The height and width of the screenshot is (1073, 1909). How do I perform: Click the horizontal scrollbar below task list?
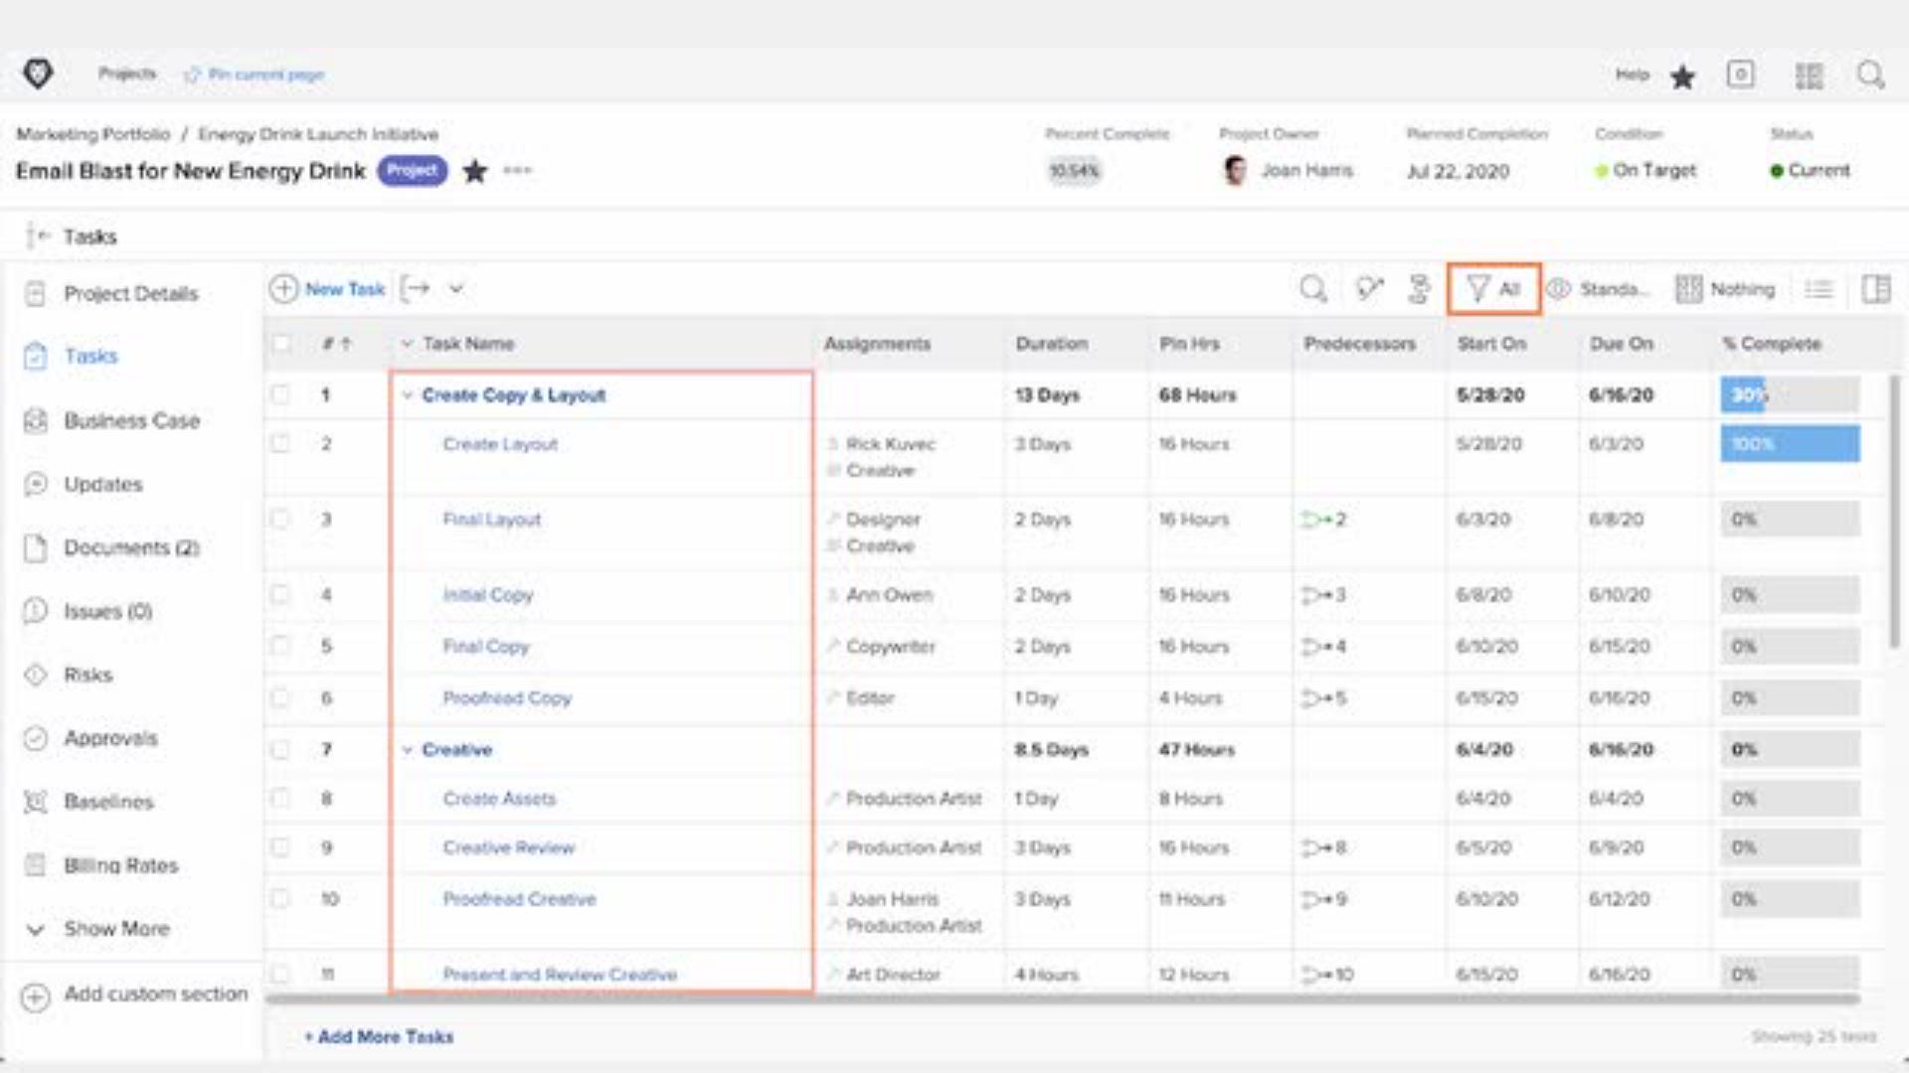(1062, 998)
